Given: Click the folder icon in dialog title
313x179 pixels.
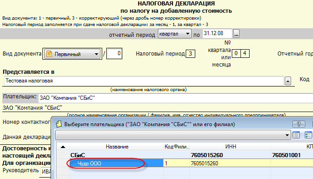Looking at the screenshot, I should (59, 124).
